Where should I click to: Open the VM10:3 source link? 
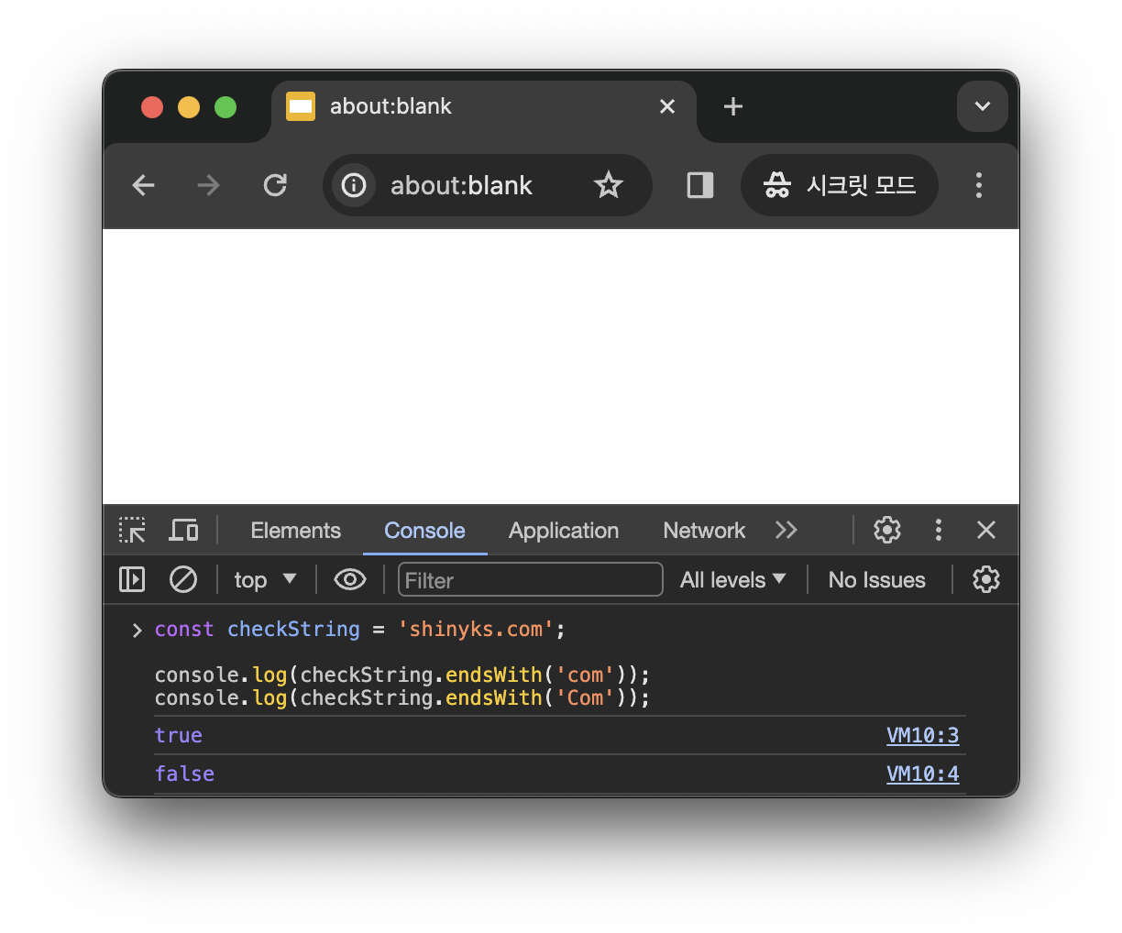click(x=922, y=735)
